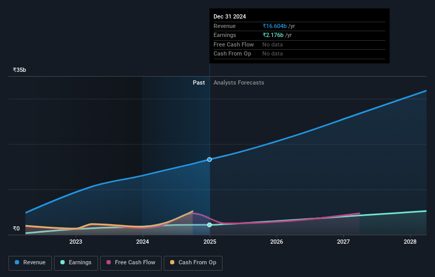Click the 2028 x-axis label

[x=410, y=242]
